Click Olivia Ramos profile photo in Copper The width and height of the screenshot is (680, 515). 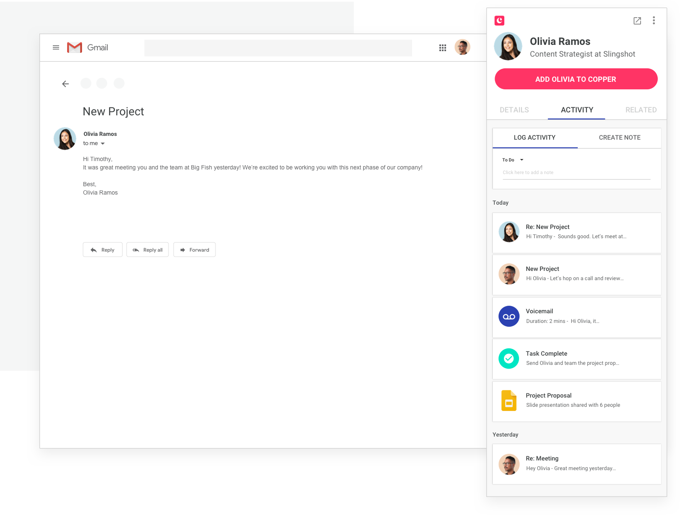pos(508,47)
